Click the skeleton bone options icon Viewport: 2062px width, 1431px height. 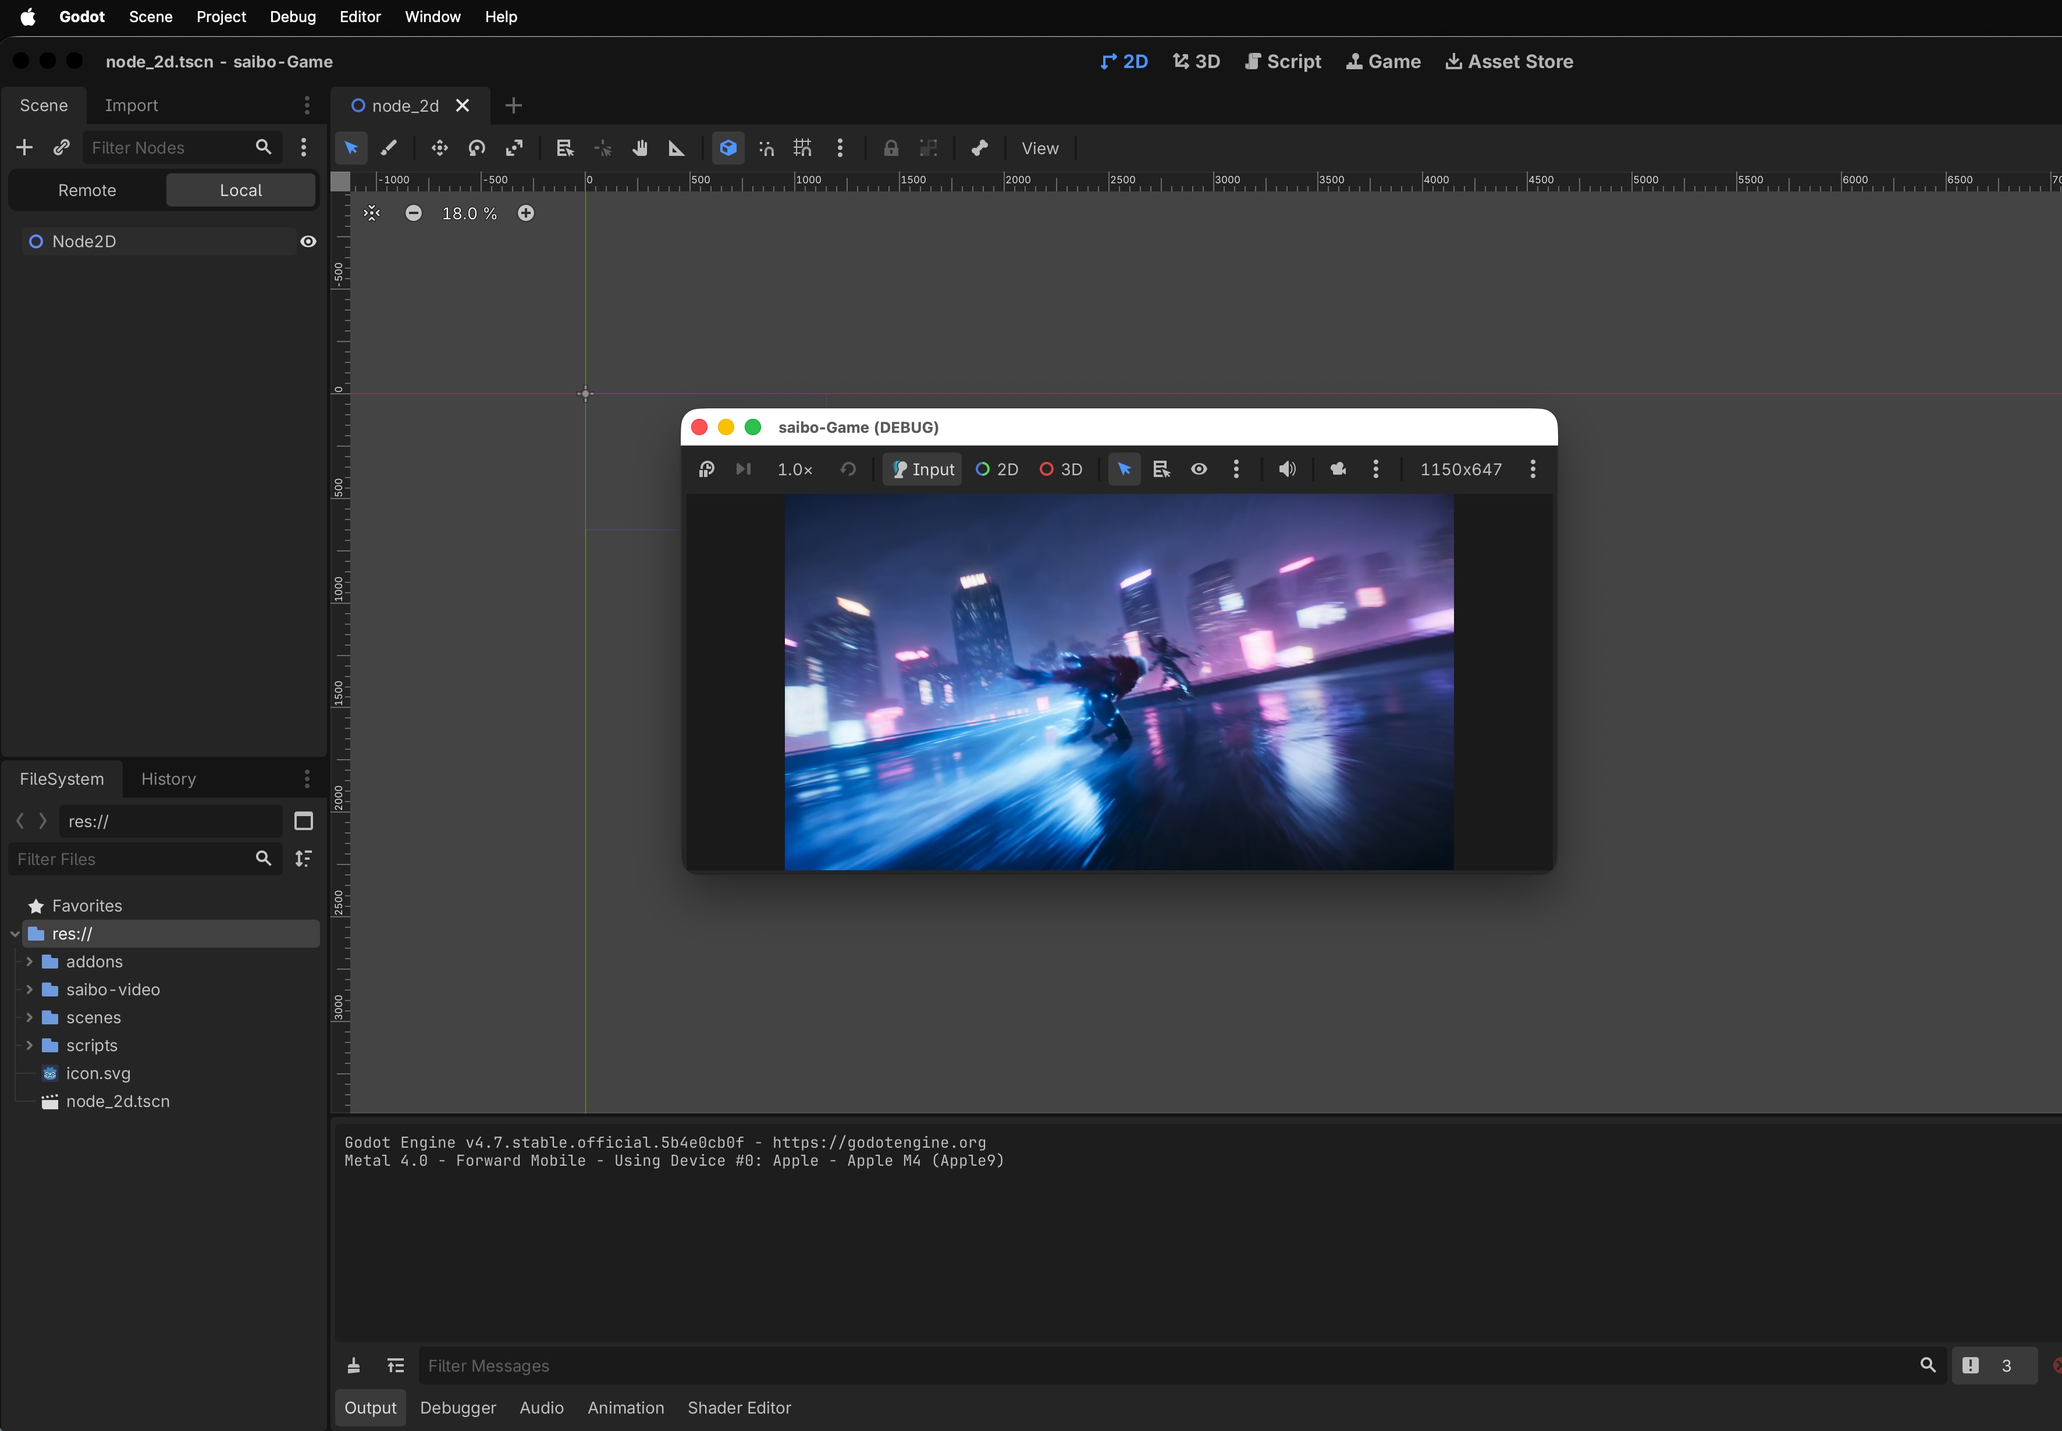[979, 148]
